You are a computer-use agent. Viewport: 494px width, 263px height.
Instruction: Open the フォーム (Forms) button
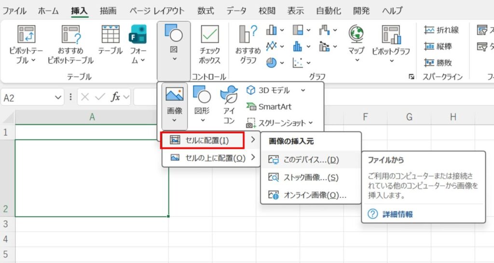(138, 44)
